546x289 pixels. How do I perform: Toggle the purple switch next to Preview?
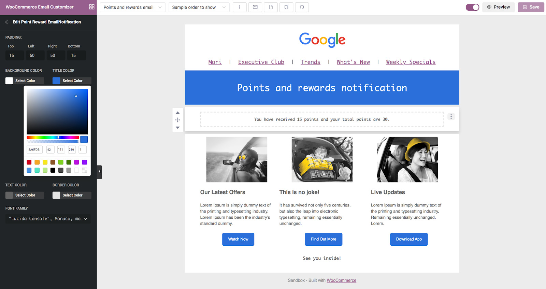472,7
